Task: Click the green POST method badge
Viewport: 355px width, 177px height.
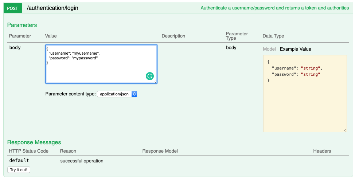Action: [13, 8]
